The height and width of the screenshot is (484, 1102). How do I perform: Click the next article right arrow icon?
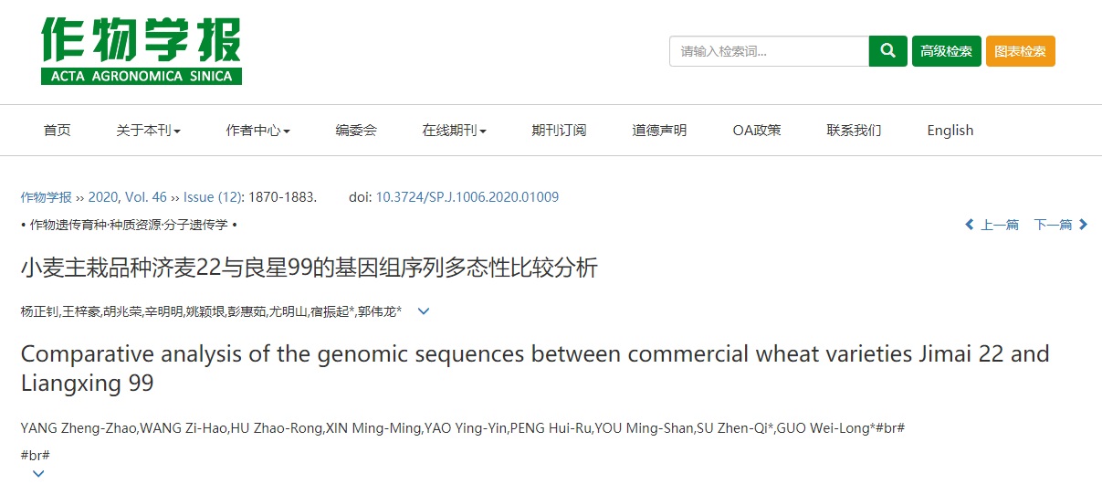point(1084,225)
